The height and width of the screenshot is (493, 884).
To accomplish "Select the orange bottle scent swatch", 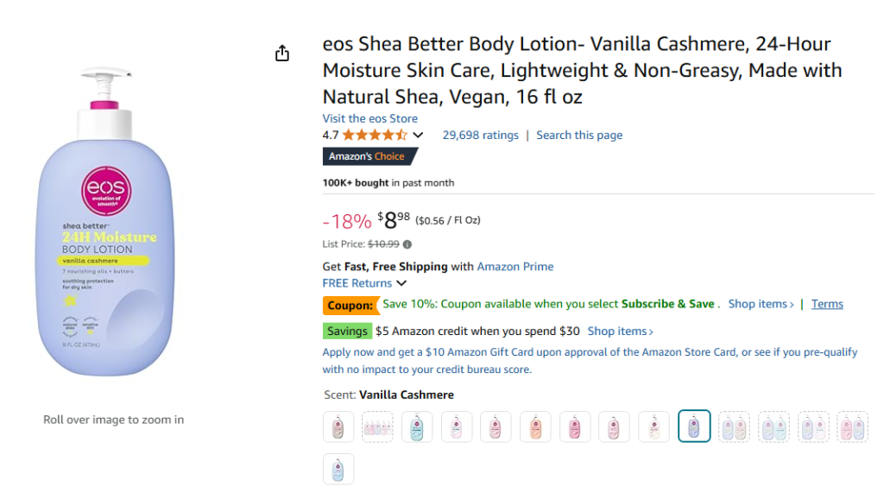I will pos(535,427).
